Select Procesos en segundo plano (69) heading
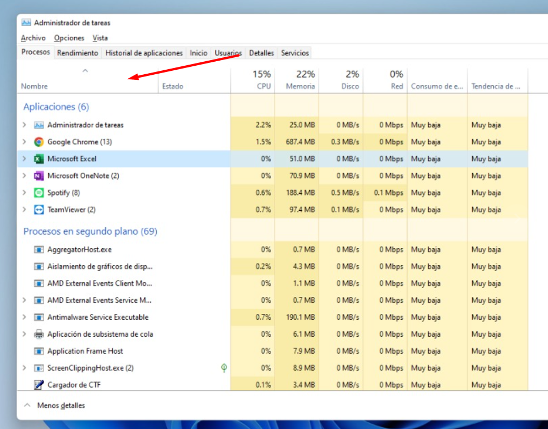This screenshot has height=429, width=548. click(x=90, y=231)
